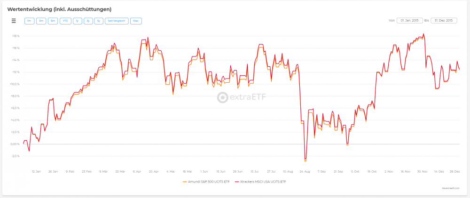Click the 'Seit Vergleich' range button
The width and height of the screenshot is (470, 198).
[117, 21]
